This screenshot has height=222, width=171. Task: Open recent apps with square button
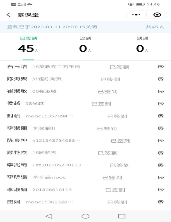pos(121,216)
